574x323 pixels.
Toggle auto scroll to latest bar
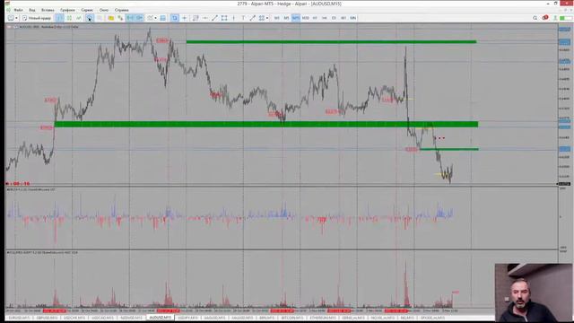click(139, 18)
